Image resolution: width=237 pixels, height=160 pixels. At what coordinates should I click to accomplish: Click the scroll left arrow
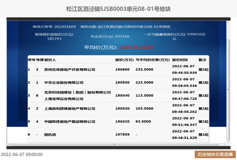coord(9,144)
